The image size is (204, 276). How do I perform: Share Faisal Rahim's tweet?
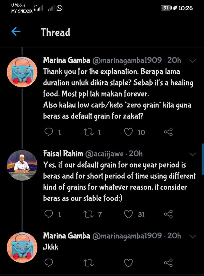[x=168, y=214]
